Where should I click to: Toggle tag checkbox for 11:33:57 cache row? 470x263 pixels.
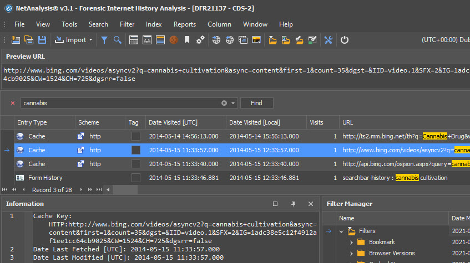click(136, 150)
